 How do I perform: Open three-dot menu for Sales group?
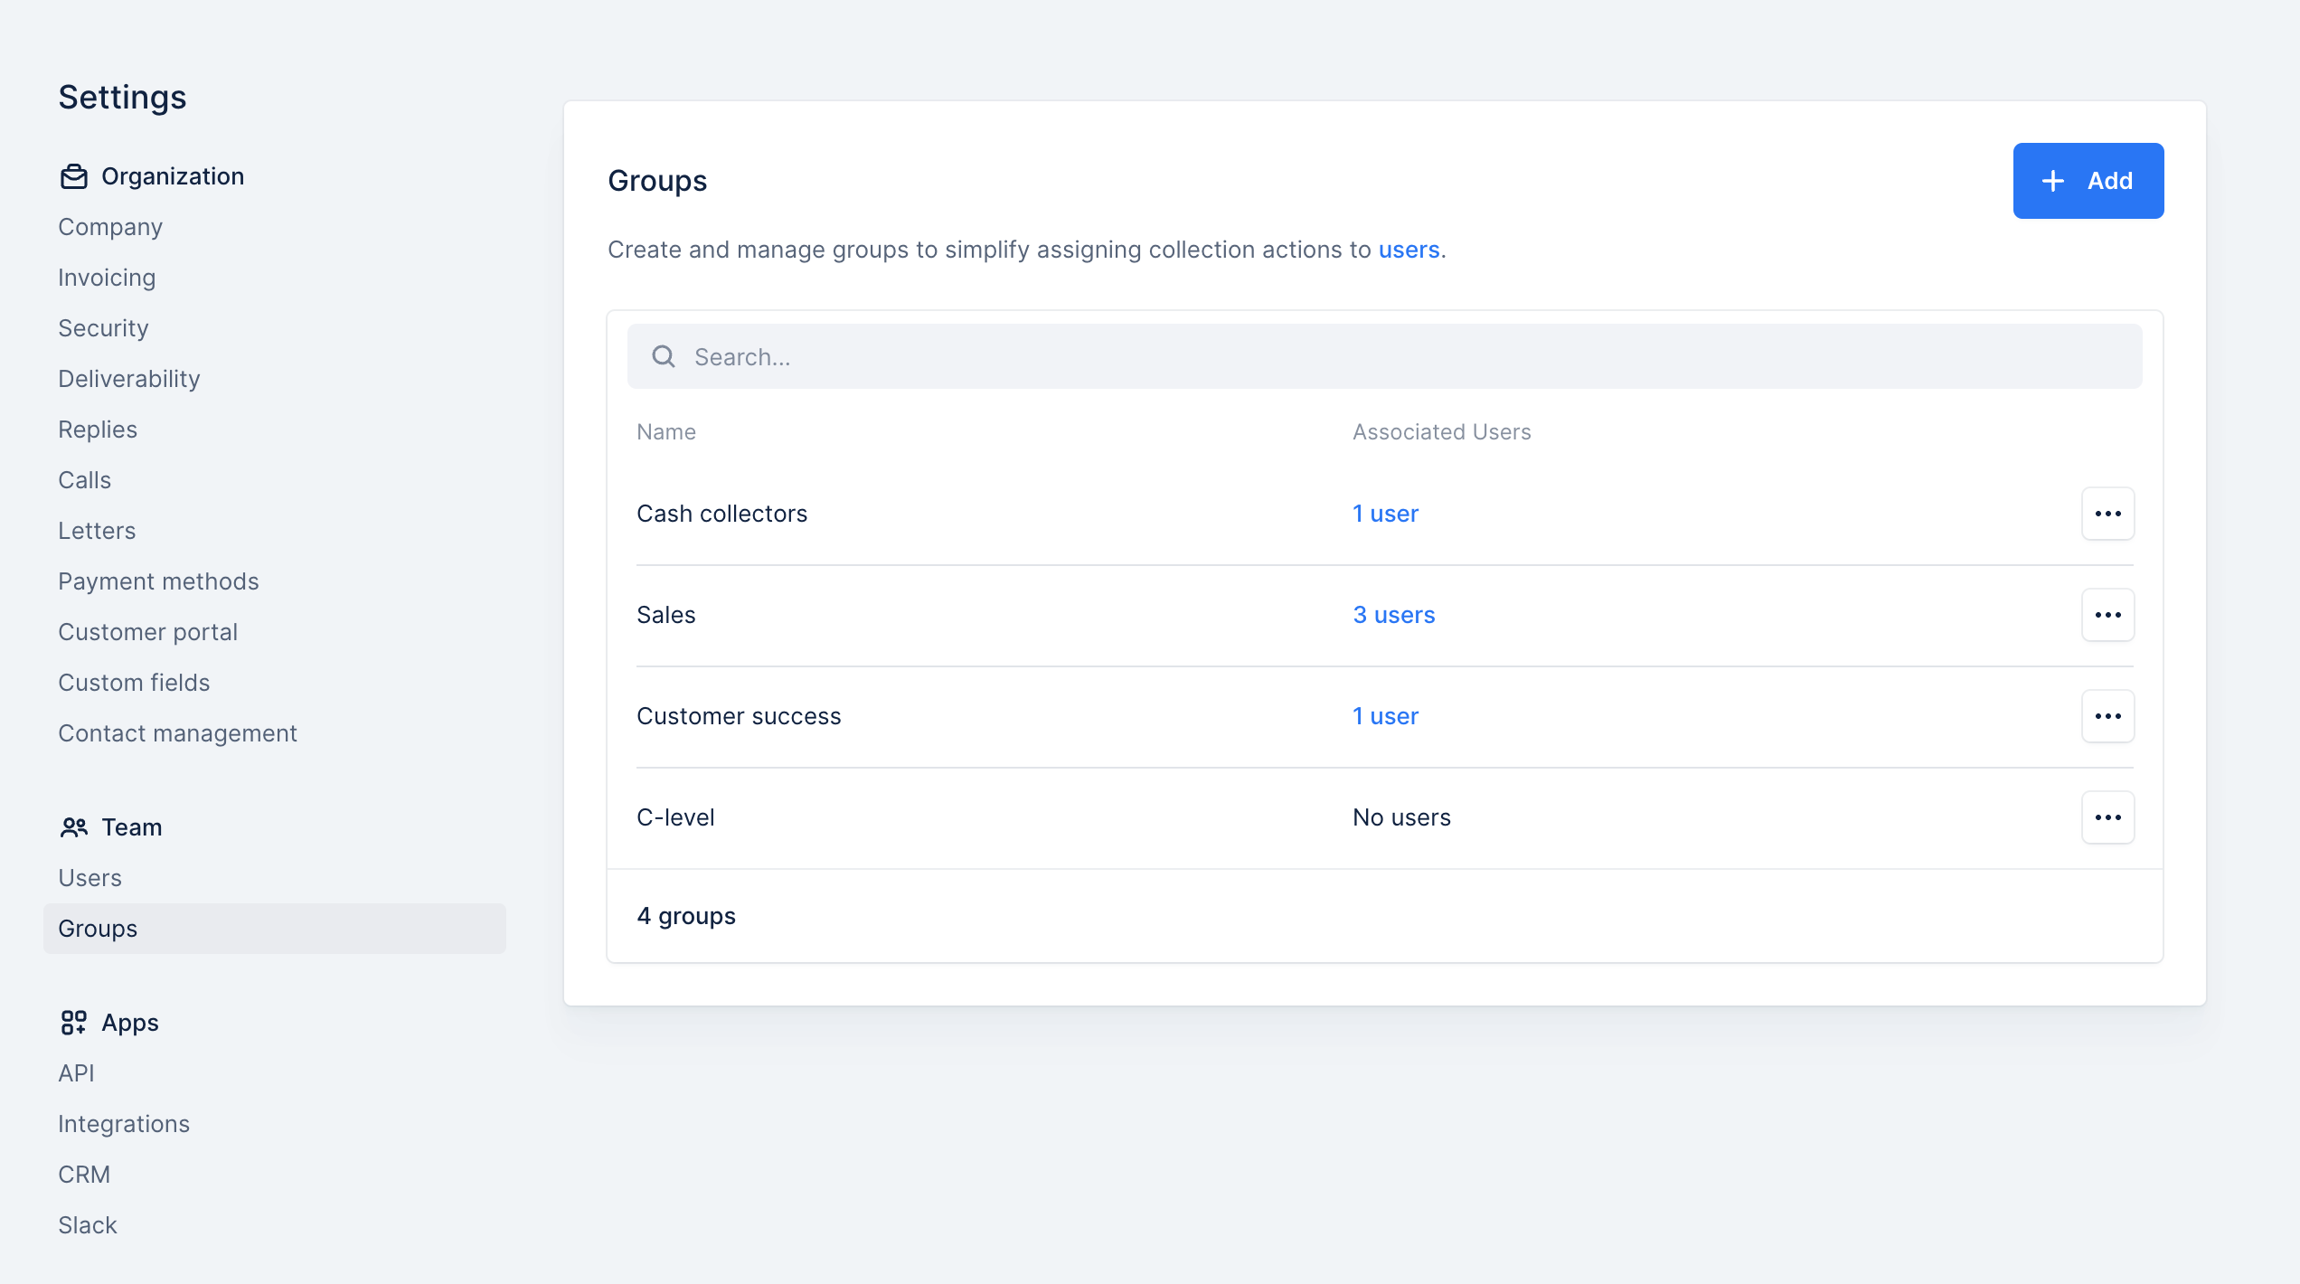(x=2107, y=615)
